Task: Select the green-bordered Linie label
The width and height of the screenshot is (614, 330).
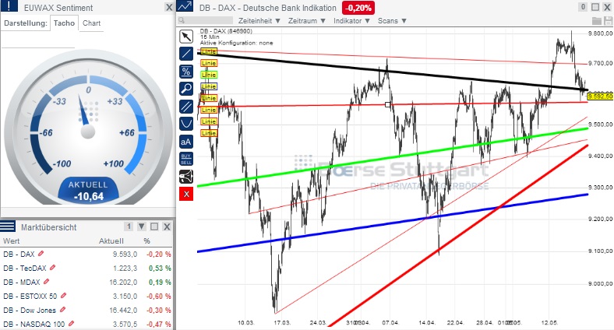Action: pyautogui.click(x=209, y=75)
